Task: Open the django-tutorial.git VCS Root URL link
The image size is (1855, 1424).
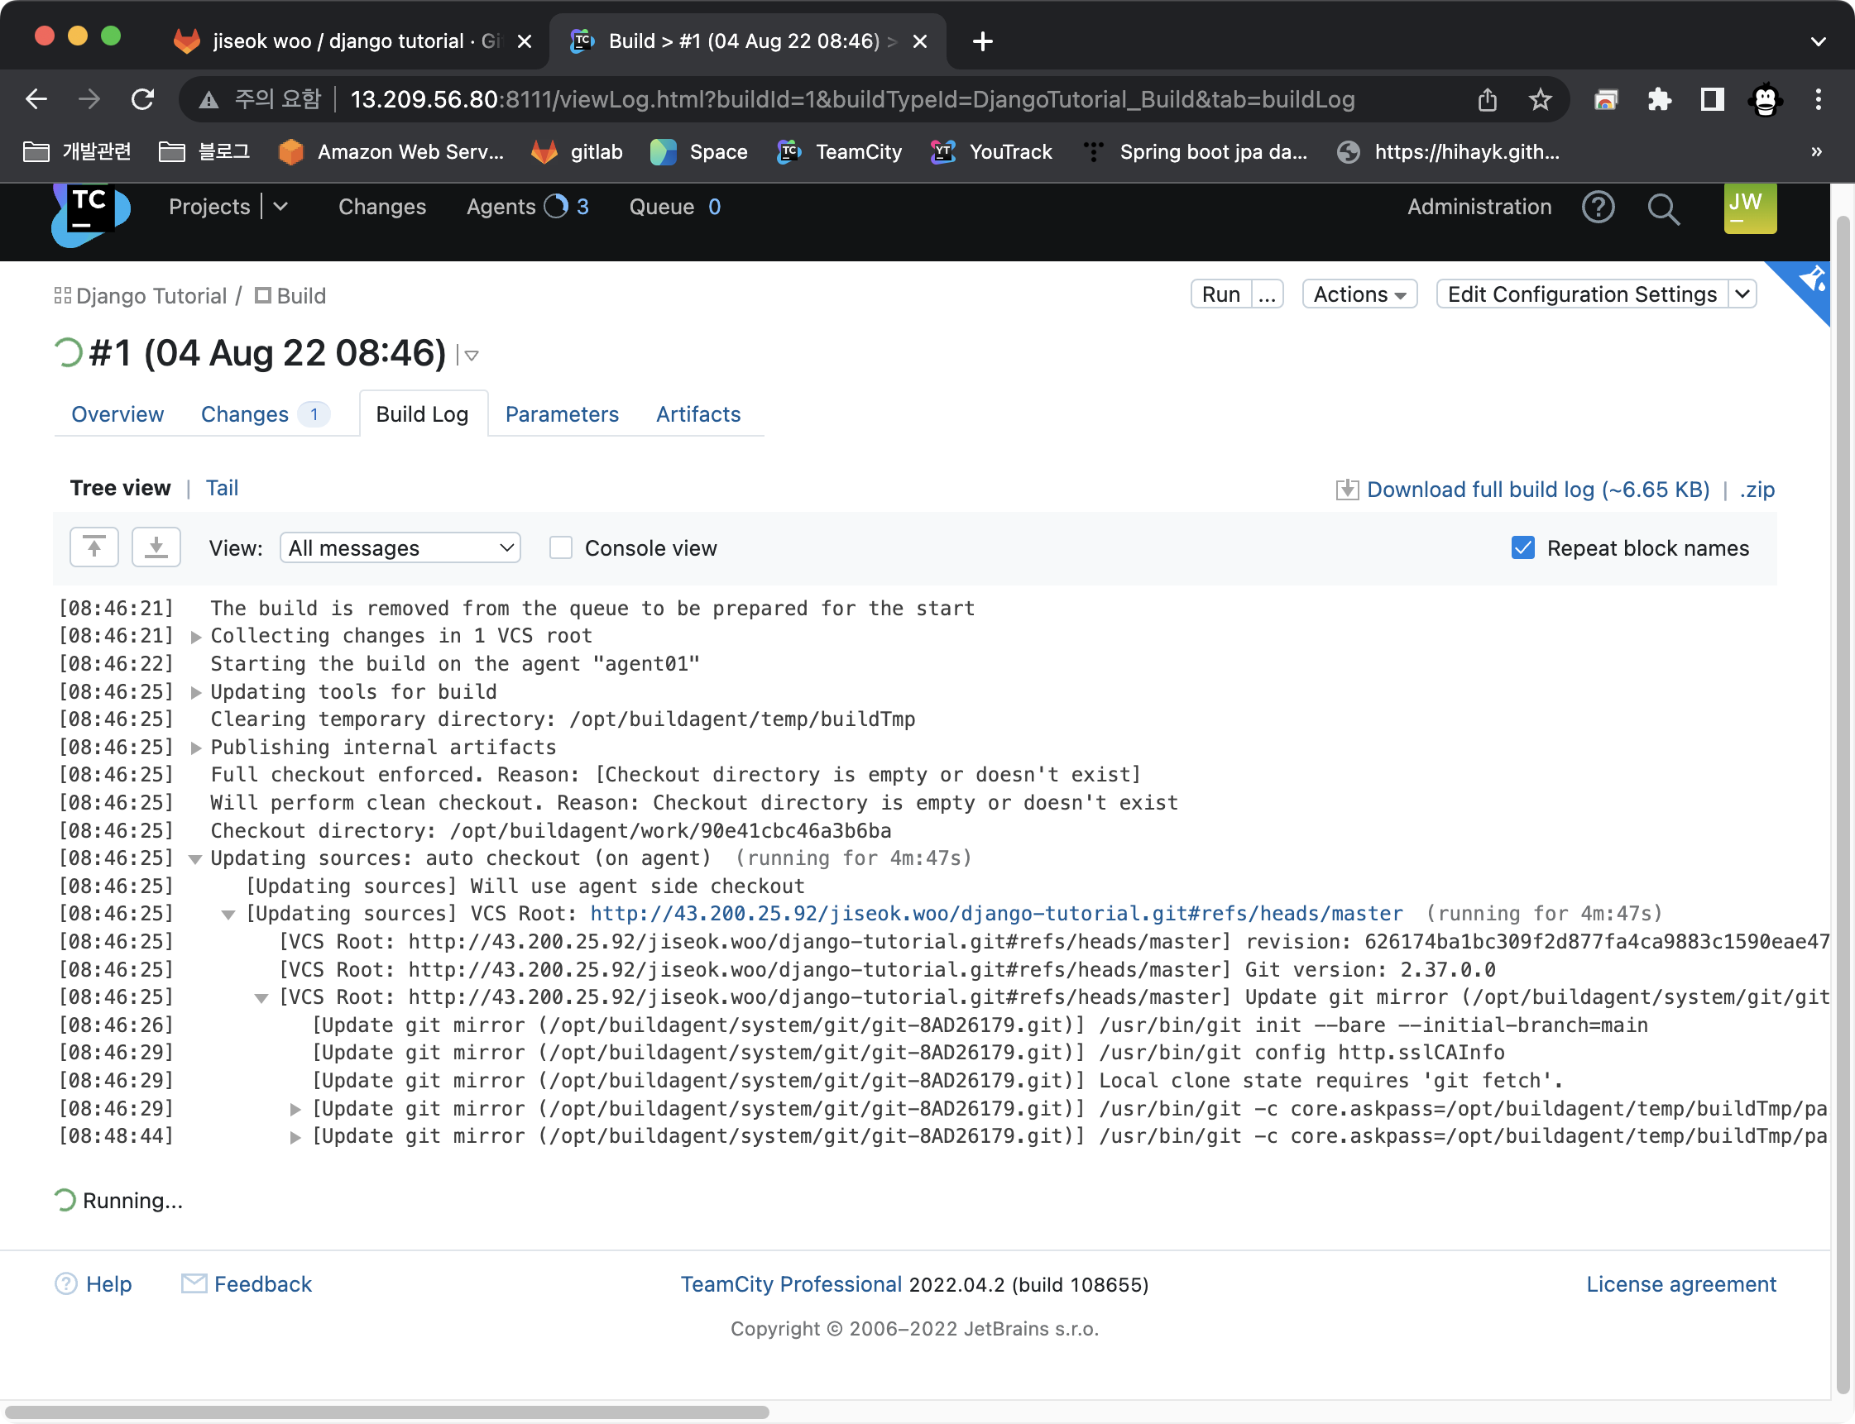Action: [x=996, y=914]
